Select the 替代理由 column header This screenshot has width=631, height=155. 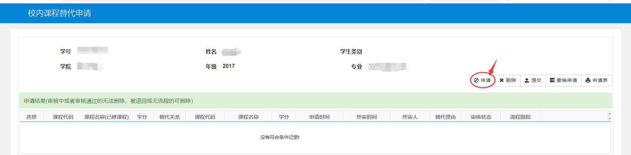point(446,117)
